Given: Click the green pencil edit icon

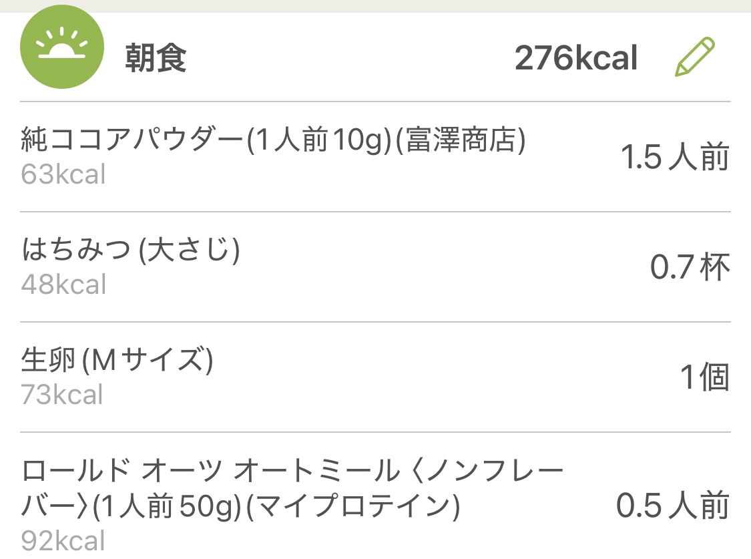Looking at the screenshot, I should pyautogui.click(x=695, y=57).
